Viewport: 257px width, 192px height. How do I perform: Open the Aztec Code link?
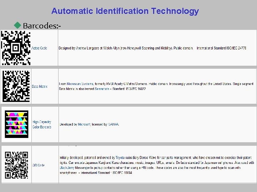[x=39, y=48]
